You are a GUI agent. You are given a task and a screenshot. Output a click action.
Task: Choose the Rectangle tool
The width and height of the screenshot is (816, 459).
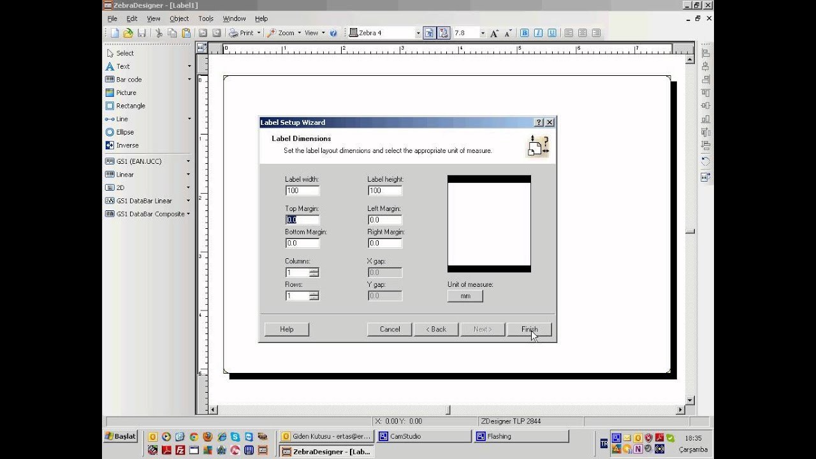[x=126, y=106]
